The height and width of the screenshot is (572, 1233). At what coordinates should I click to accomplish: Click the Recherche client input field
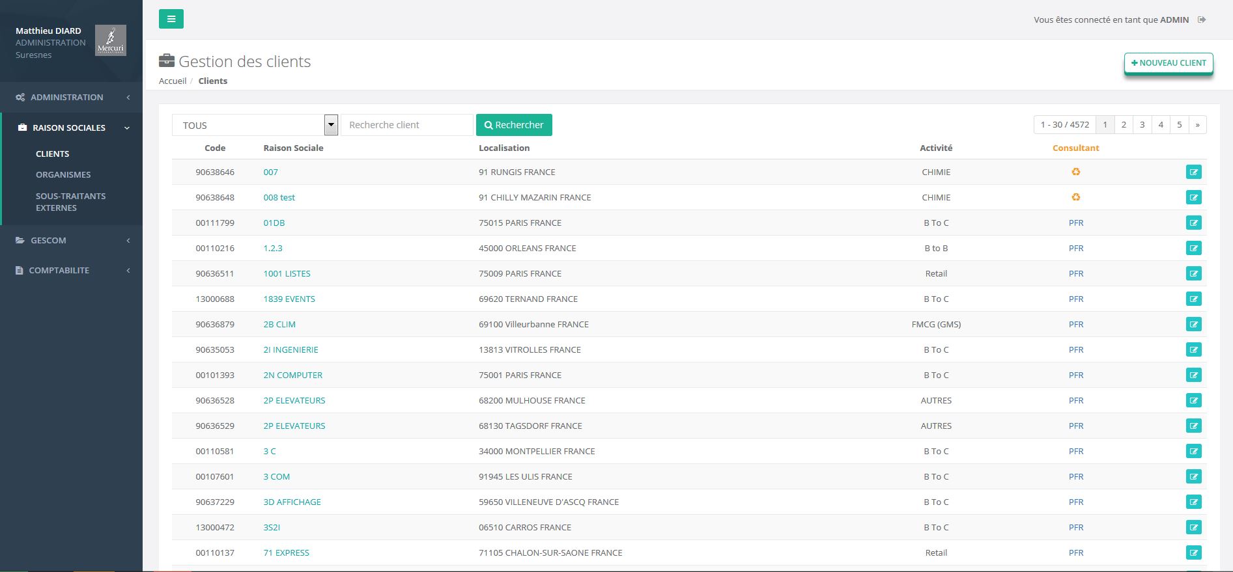pyautogui.click(x=406, y=125)
